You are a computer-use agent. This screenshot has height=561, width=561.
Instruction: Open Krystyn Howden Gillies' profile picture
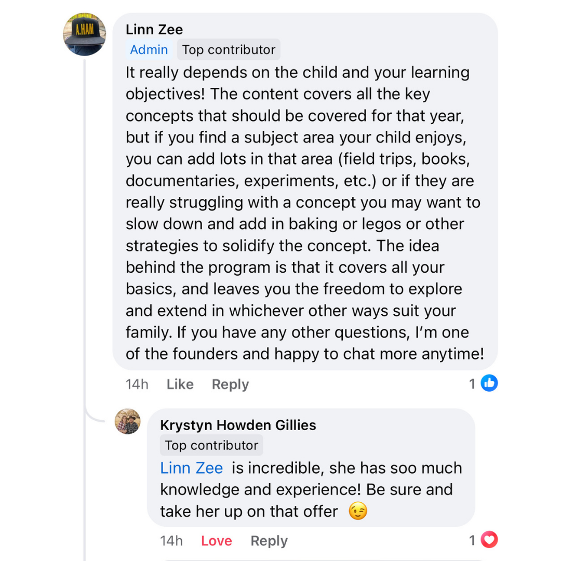pyautogui.click(x=127, y=421)
